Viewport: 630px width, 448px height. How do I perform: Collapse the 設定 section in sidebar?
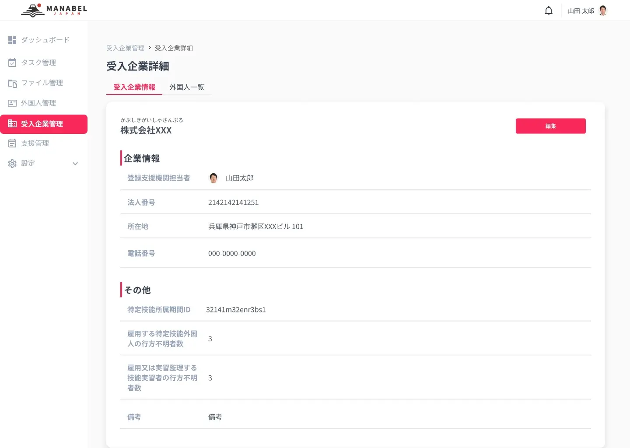pyautogui.click(x=75, y=164)
